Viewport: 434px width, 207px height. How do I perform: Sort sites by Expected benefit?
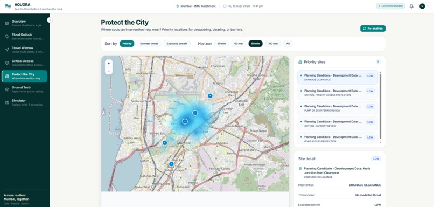click(x=177, y=44)
